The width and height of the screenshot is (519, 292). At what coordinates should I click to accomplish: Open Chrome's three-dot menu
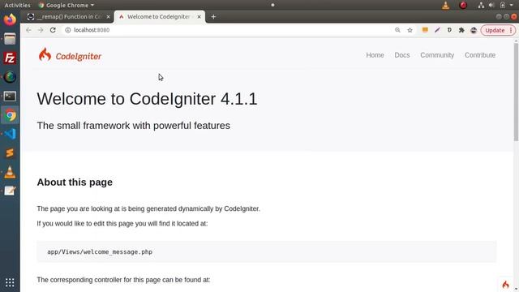point(511,30)
